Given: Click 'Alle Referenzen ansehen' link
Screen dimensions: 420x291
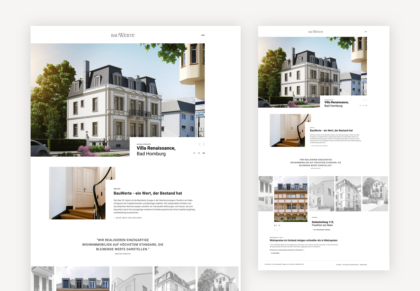Looking at the screenshot, I should coord(321,230).
